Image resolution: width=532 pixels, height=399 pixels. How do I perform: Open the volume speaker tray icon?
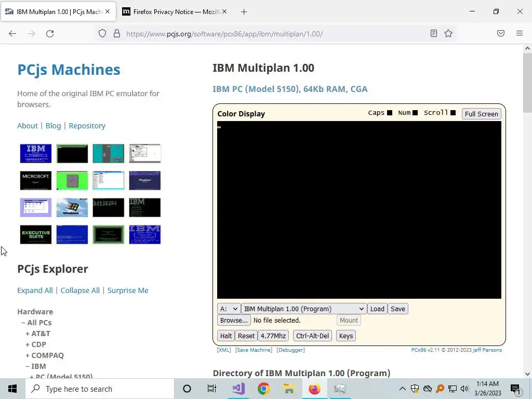pyautogui.click(x=464, y=389)
